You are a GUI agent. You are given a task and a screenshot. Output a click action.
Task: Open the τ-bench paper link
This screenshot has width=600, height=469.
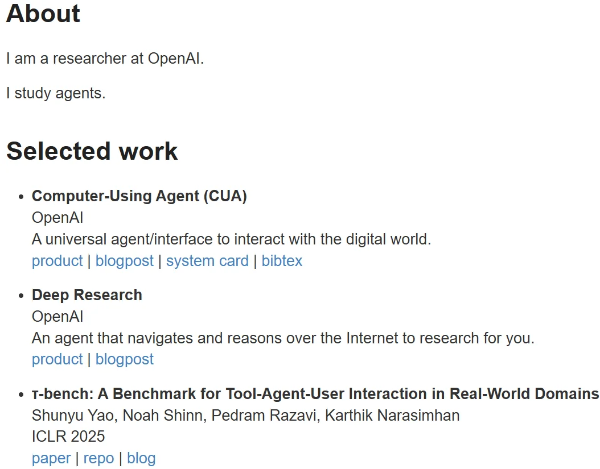(x=51, y=458)
